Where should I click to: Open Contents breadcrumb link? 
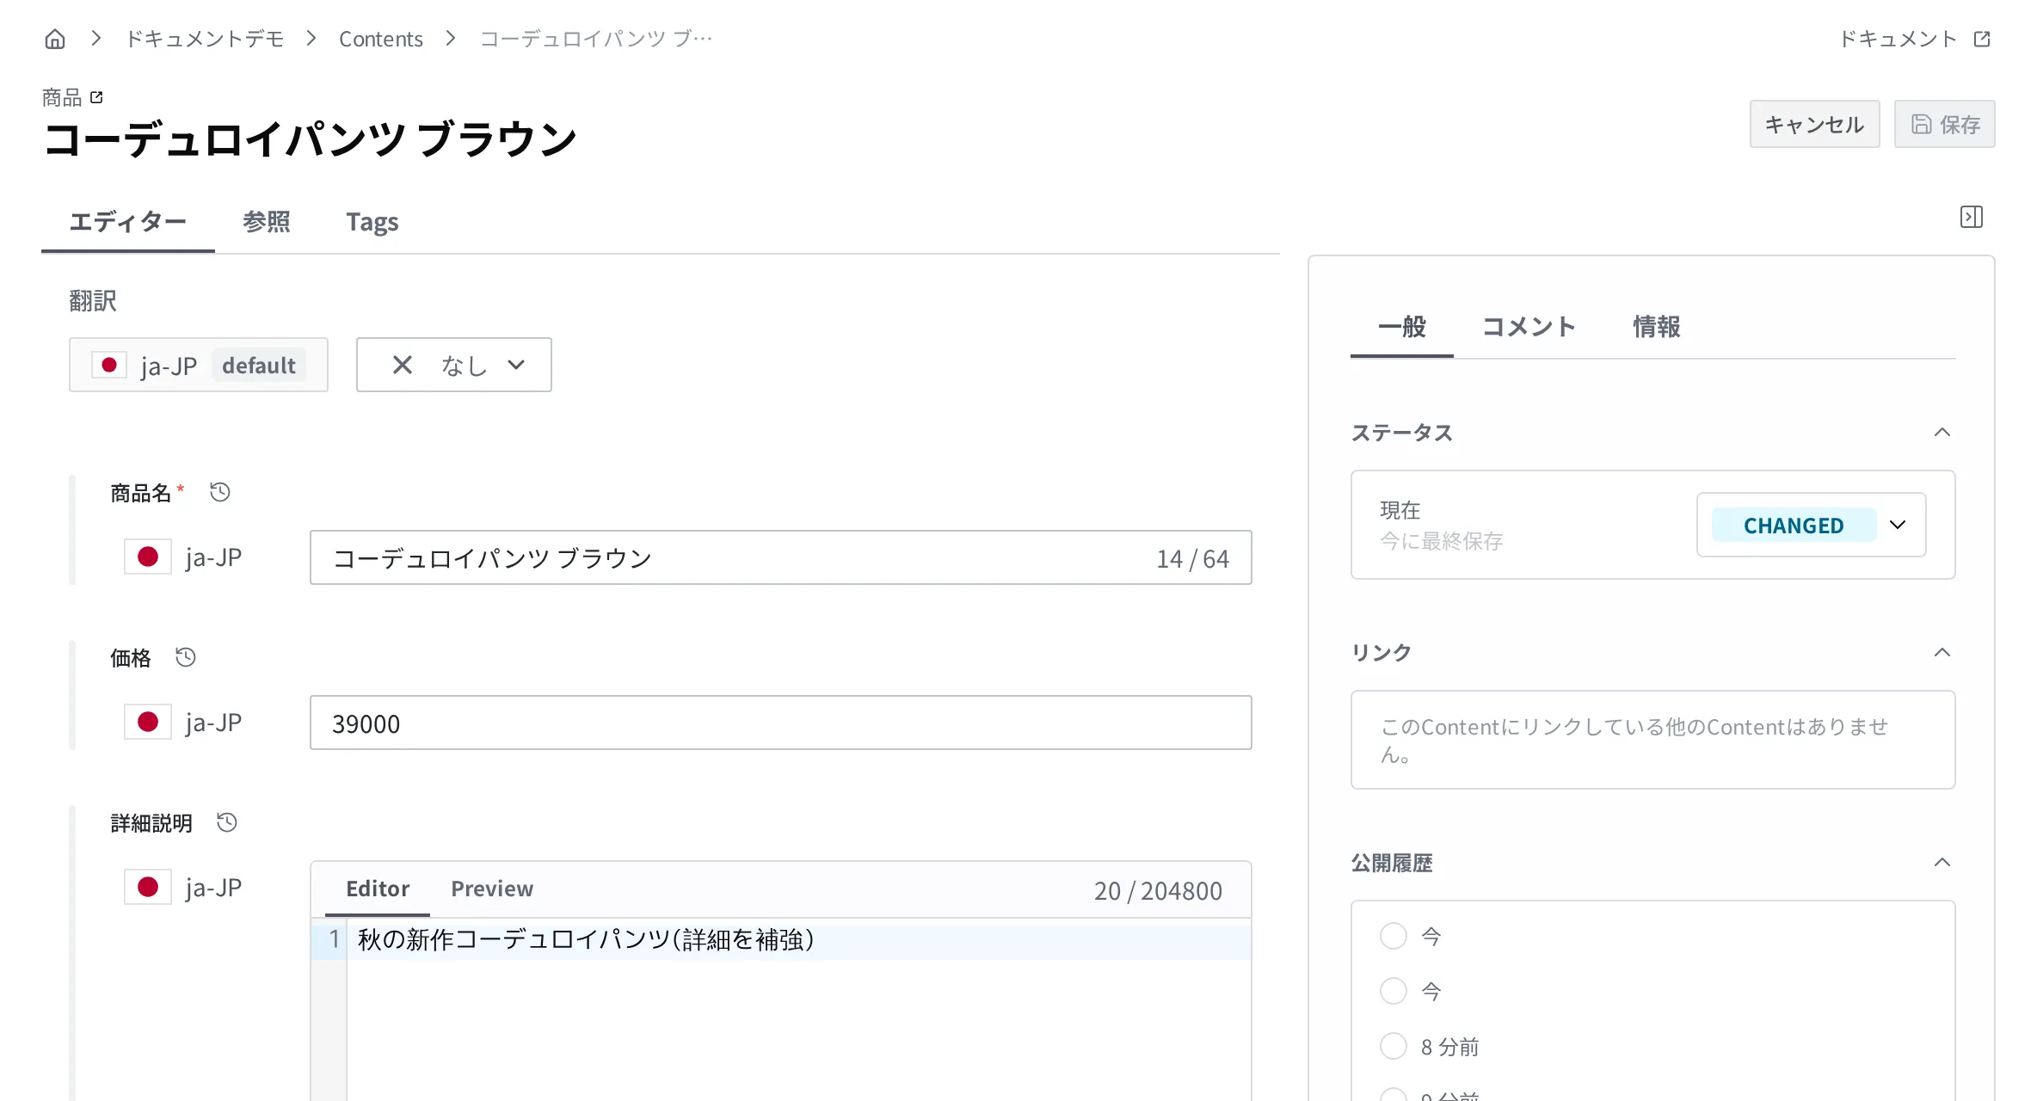coord(381,39)
